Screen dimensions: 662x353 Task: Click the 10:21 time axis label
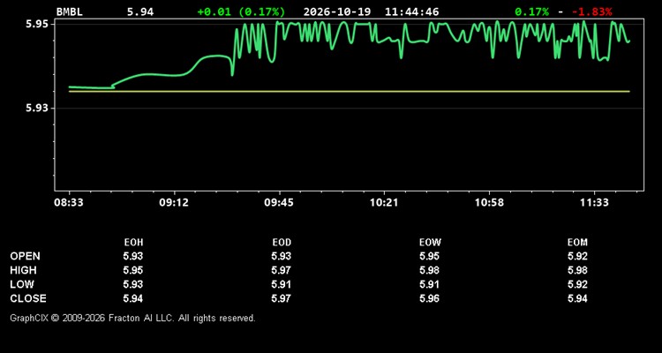(x=384, y=202)
